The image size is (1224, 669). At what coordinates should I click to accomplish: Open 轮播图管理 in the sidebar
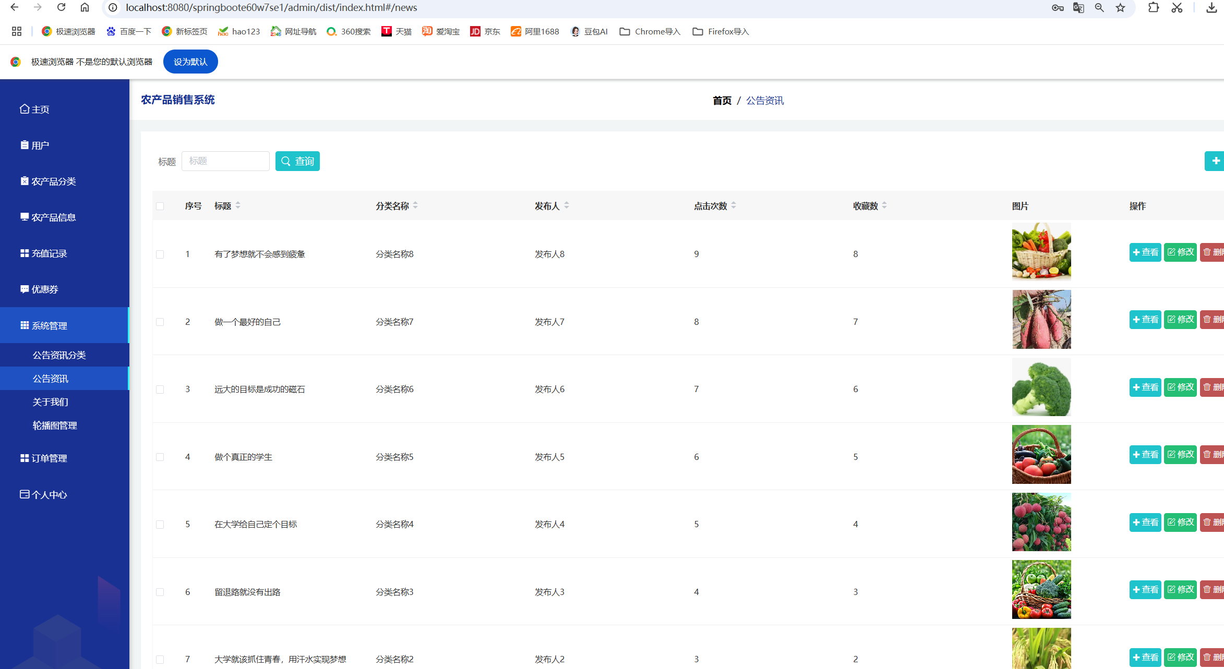click(55, 425)
